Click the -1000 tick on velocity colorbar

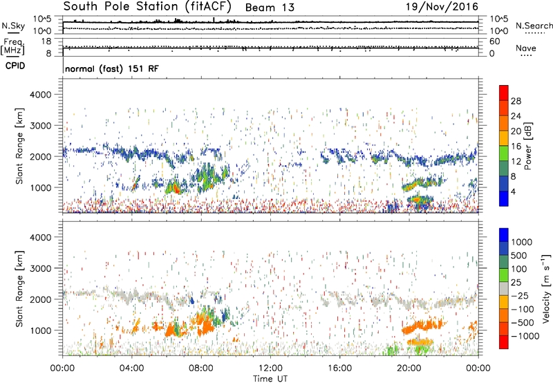coord(525,336)
